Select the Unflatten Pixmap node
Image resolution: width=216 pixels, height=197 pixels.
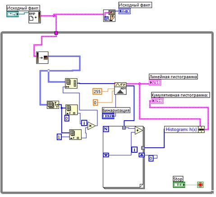(x=42, y=58)
